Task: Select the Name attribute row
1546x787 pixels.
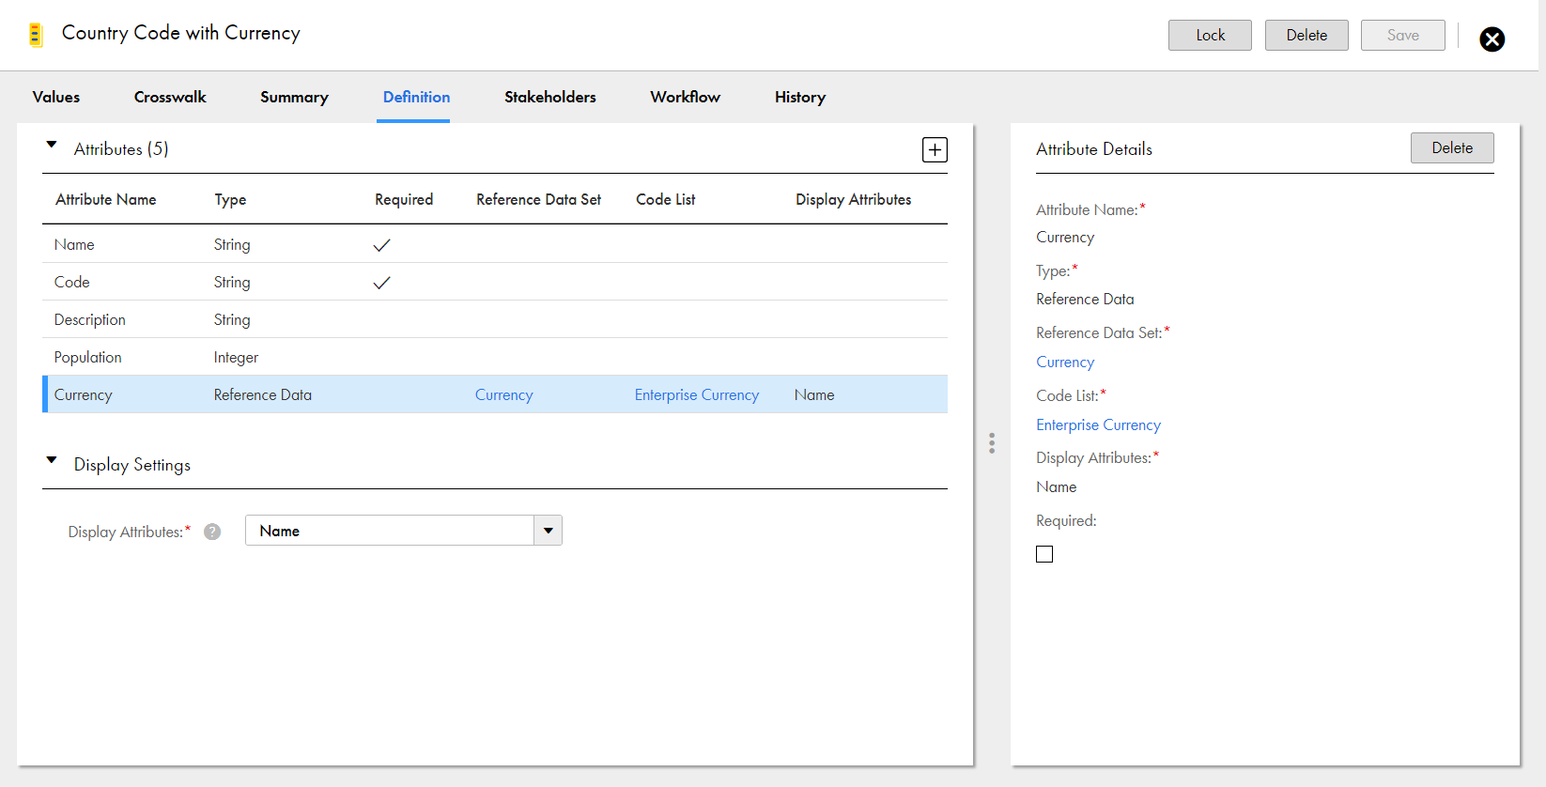Action: [495, 244]
